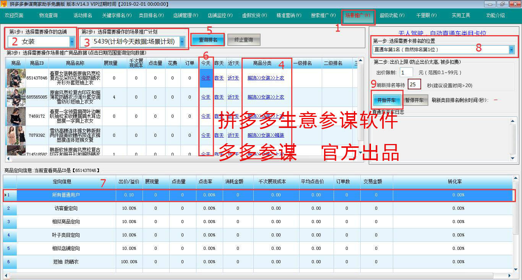Image resolution: width=522 pixels, height=280 pixels.
Task: Click the 刷新排名等待 seconds field
Action: coord(414,84)
